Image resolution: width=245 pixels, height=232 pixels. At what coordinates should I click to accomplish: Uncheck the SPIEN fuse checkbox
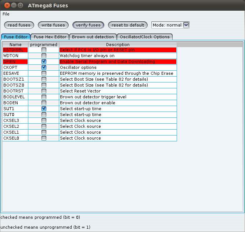(44, 61)
